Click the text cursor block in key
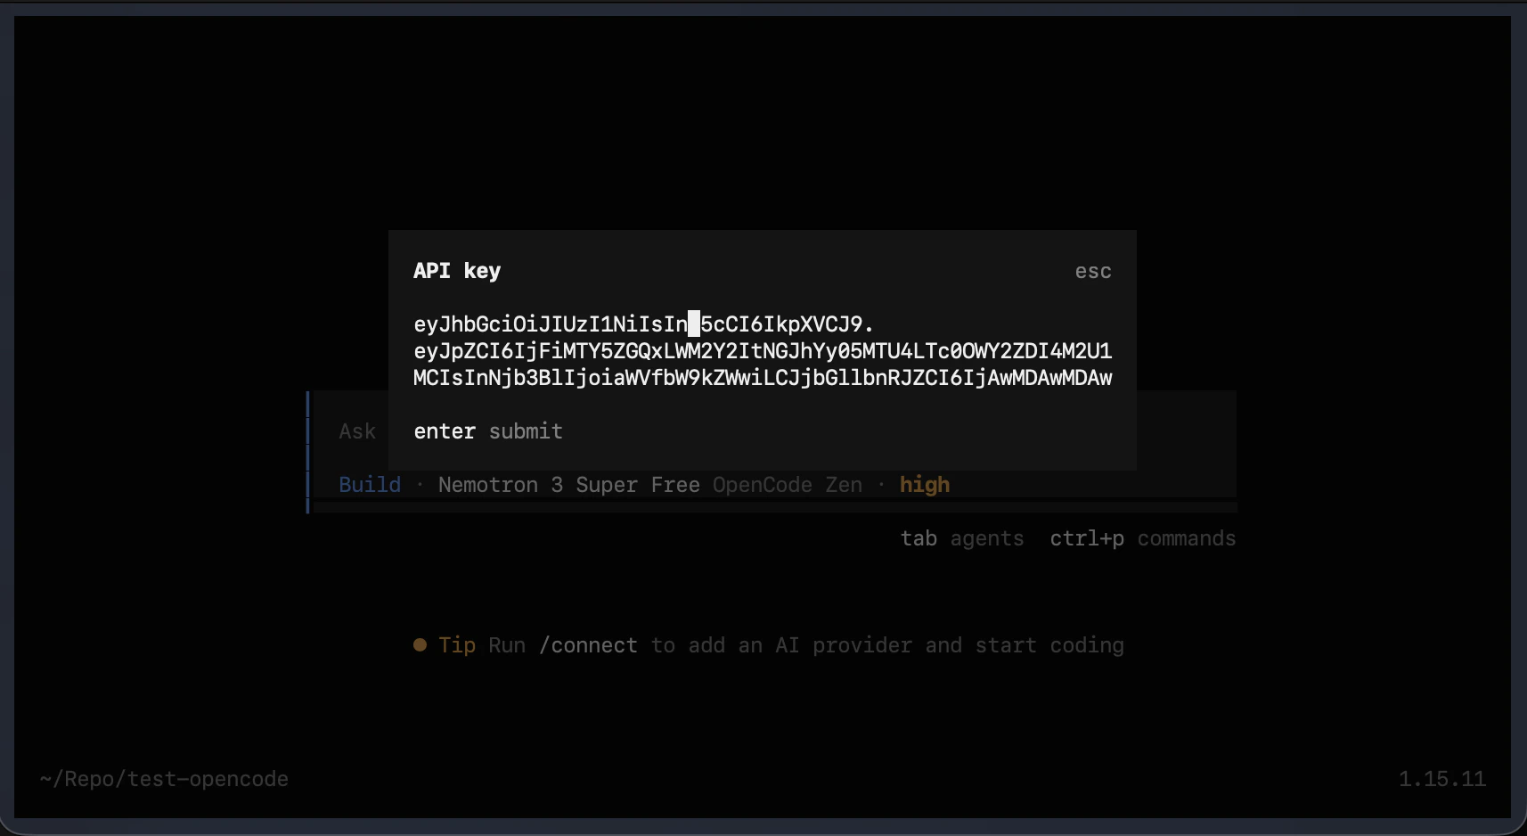 pos(694,324)
